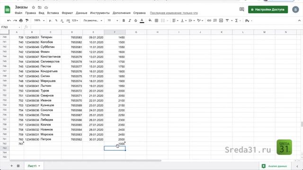Open the Вид menu
Viewport: 303px width, 170px height.
coord(41,13)
